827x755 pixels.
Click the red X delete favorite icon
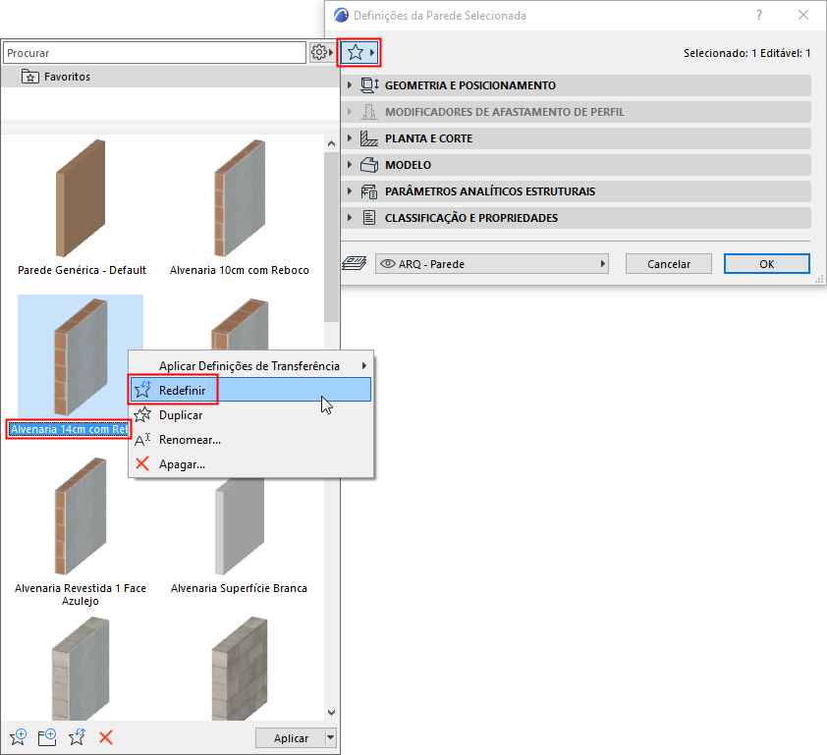click(106, 736)
